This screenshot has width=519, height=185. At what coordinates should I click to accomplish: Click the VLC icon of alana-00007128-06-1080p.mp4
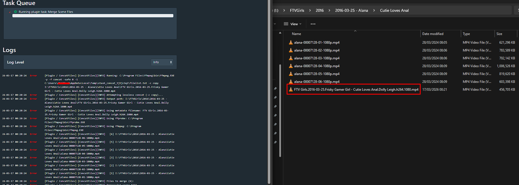tap(291, 82)
